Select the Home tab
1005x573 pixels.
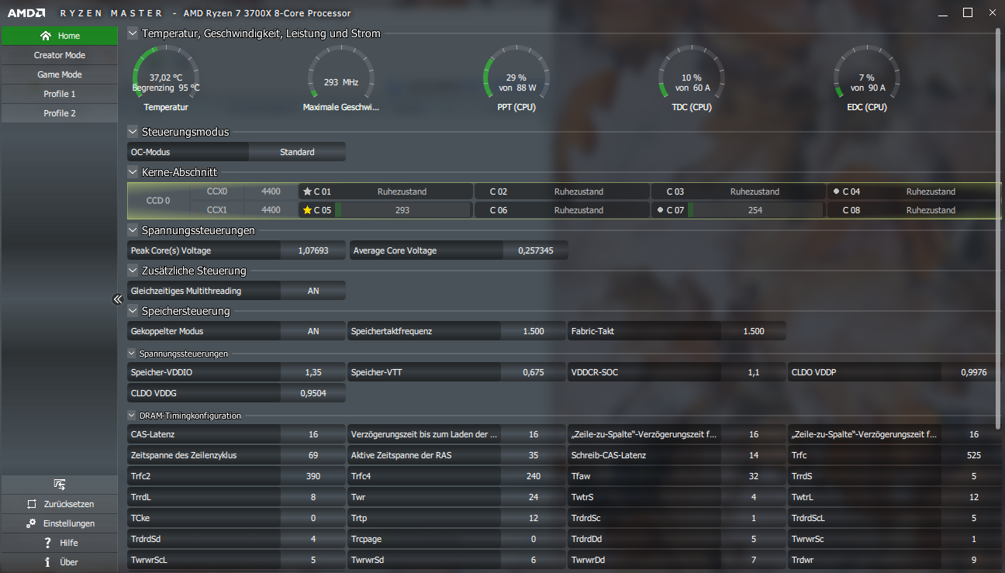click(x=59, y=36)
